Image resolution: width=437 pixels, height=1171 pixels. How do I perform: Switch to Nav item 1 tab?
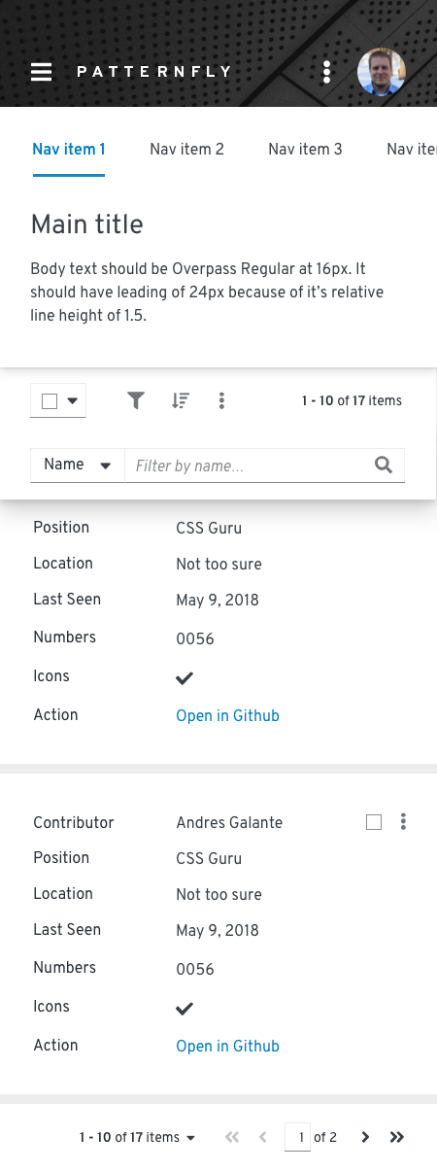(x=69, y=150)
